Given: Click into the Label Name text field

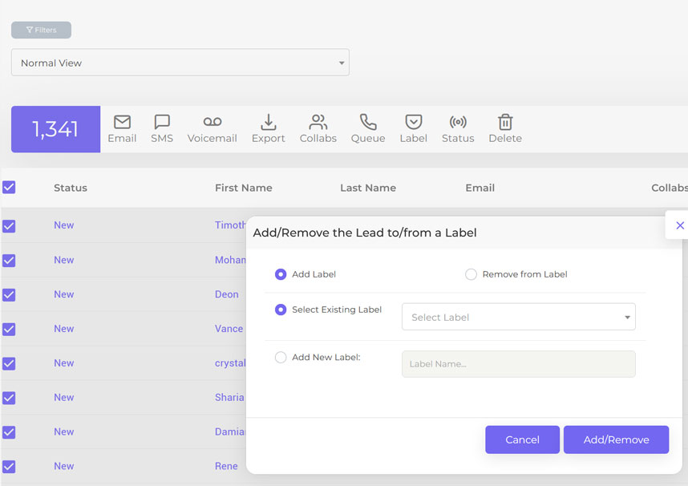Looking at the screenshot, I should 518,364.
